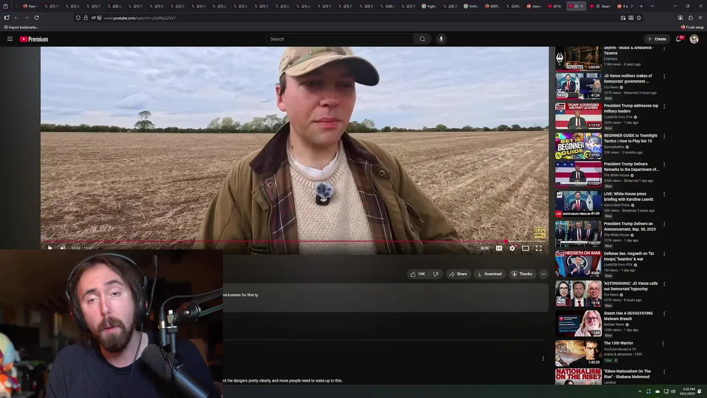Open options for Trump Announcement Sept 30 video
The height and width of the screenshot is (398, 707).
pyautogui.click(x=664, y=224)
